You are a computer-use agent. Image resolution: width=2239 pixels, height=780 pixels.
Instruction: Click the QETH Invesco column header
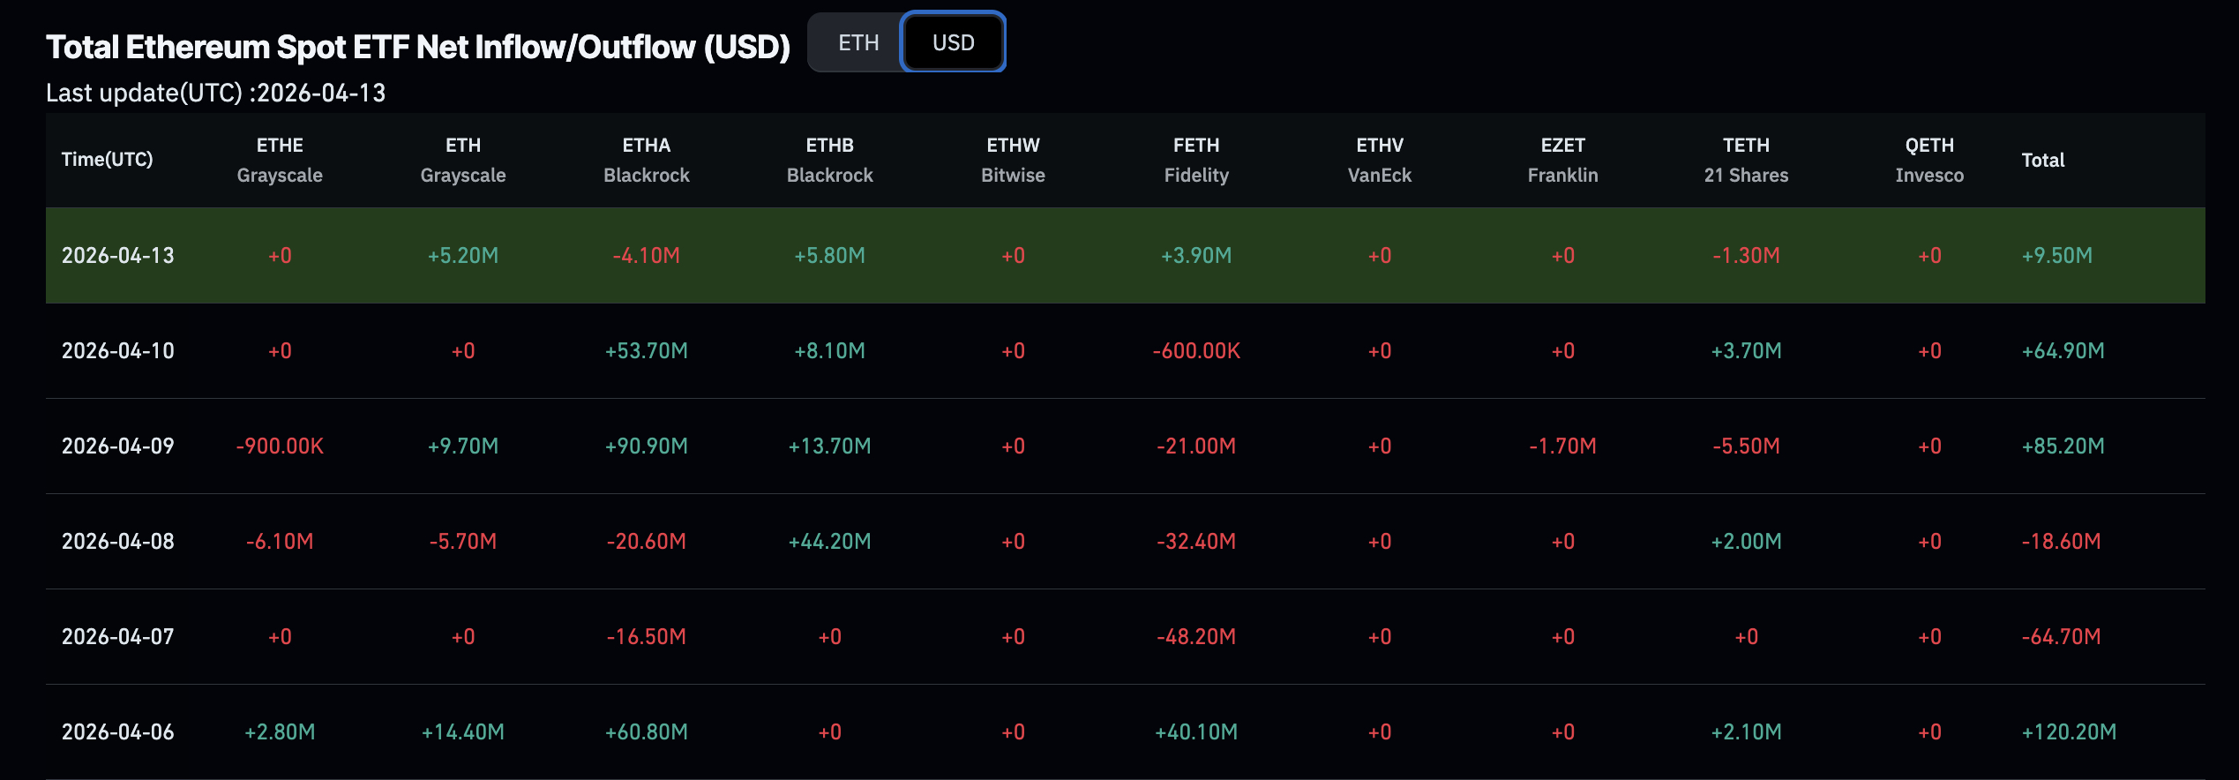(1929, 160)
